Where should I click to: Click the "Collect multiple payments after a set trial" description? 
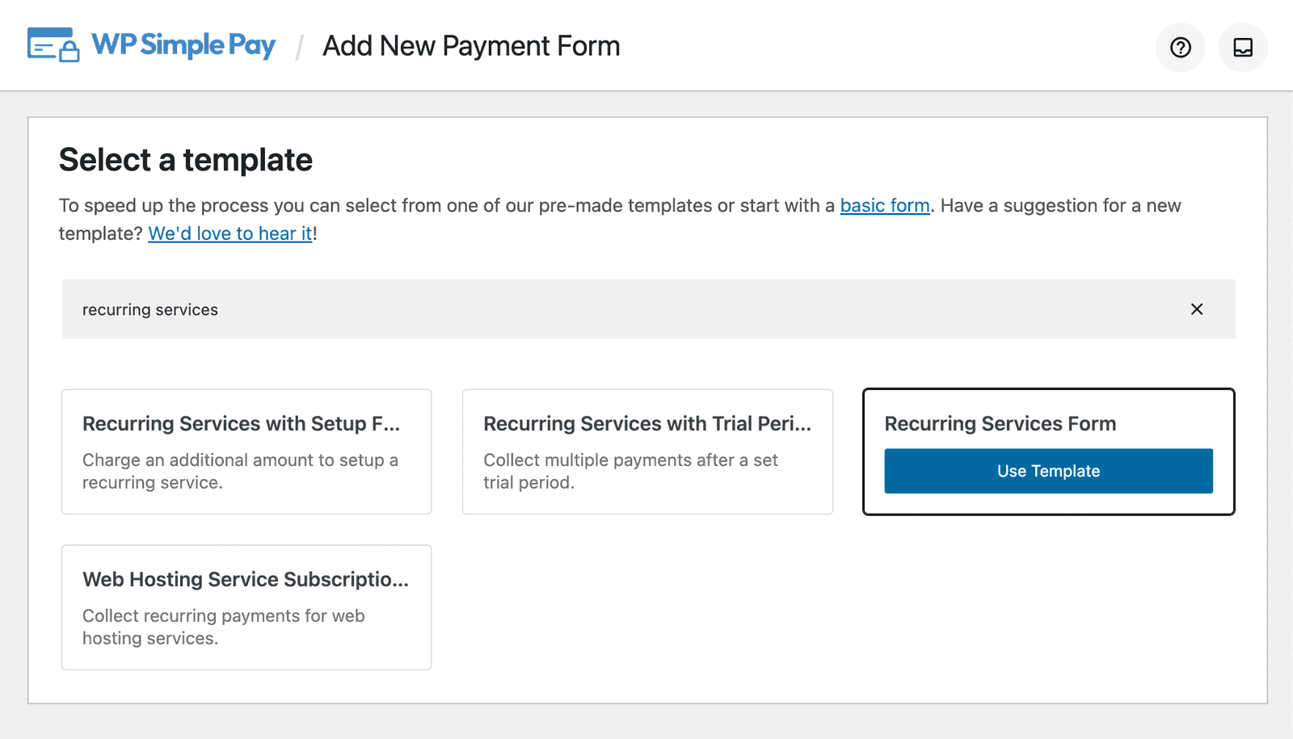630,471
